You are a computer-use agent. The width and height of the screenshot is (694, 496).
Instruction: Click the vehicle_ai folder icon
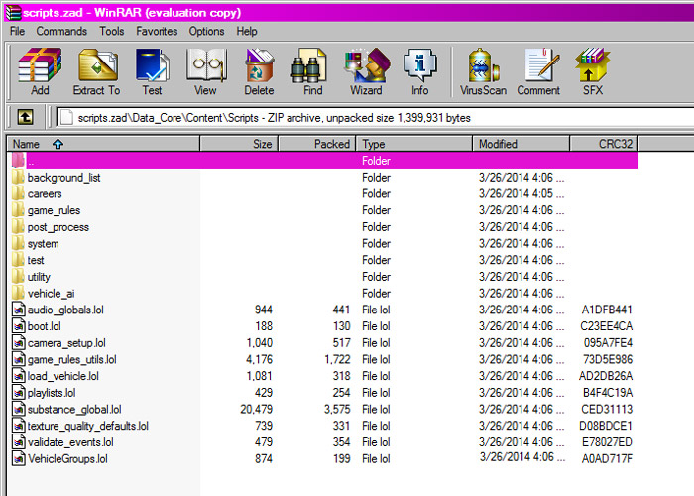(x=18, y=294)
